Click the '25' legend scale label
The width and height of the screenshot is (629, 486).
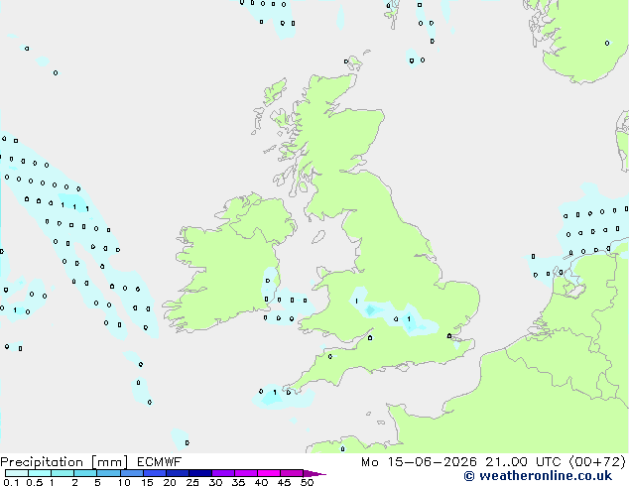pyautogui.click(x=192, y=482)
